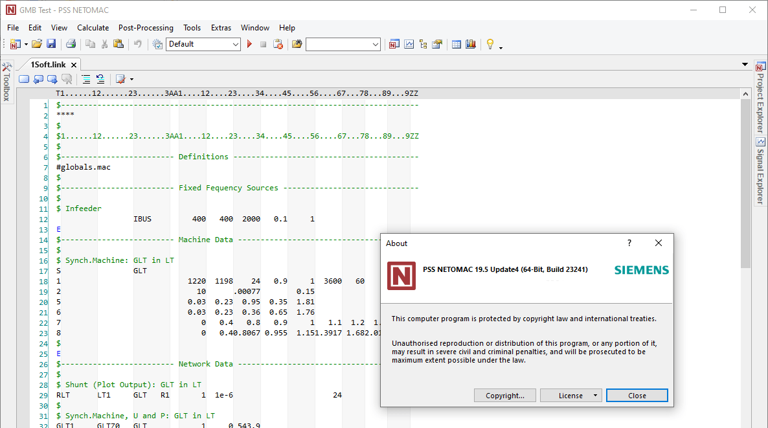The width and height of the screenshot is (768, 428).
Task: Stop calculation with the stop square
Action: click(x=263, y=44)
